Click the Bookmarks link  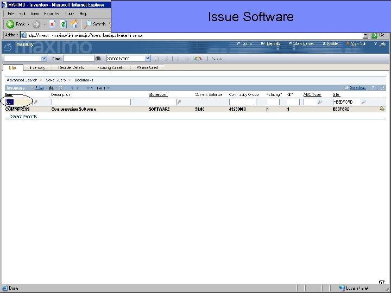click(x=84, y=80)
